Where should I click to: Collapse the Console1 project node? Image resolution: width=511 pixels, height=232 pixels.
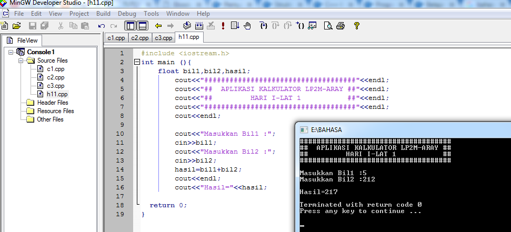point(12,52)
